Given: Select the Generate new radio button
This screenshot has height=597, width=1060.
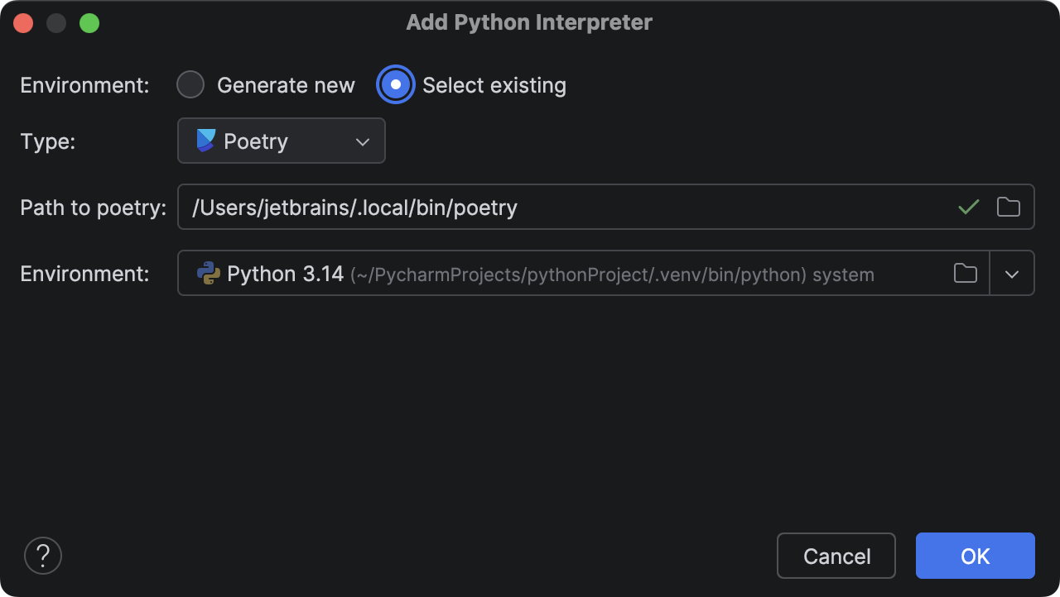Looking at the screenshot, I should tap(190, 84).
